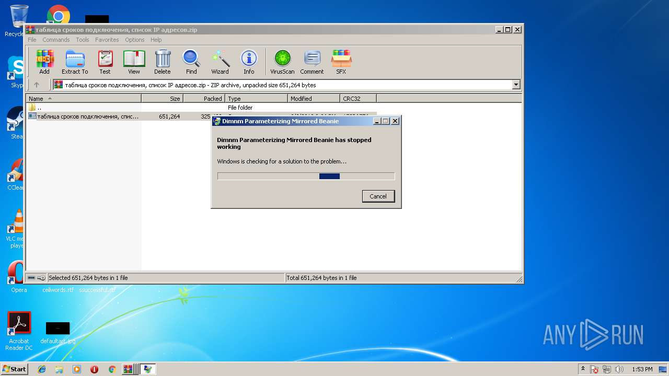The width and height of the screenshot is (669, 376).
Task: Click the Action Center flag tray icon
Action: tap(595, 369)
